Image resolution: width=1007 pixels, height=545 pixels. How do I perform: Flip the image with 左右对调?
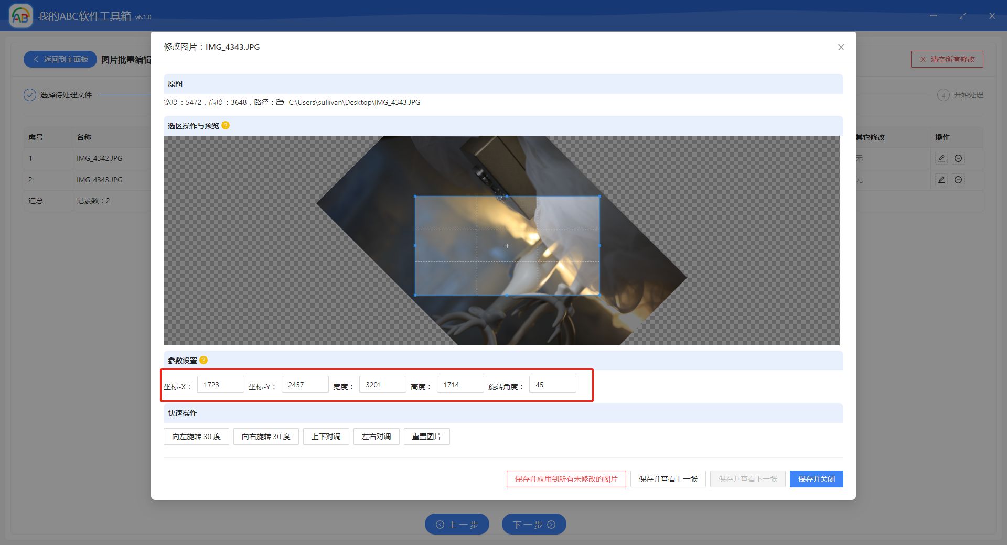[x=376, y=437]
